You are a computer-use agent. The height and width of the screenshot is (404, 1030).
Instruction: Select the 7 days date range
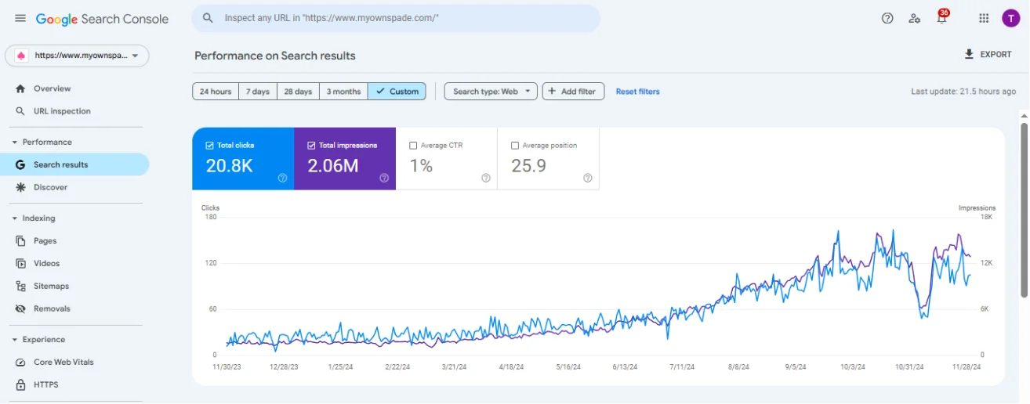click(258, 92)
